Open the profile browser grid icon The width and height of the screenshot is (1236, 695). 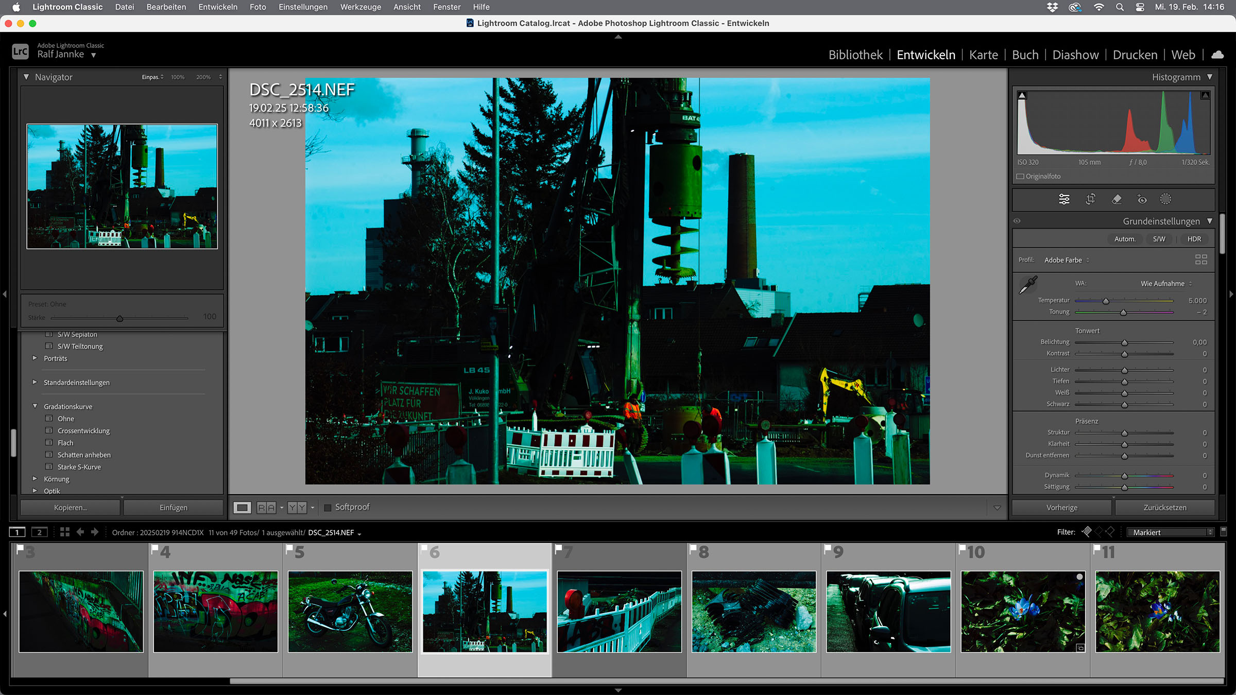tap(1201, 259)
